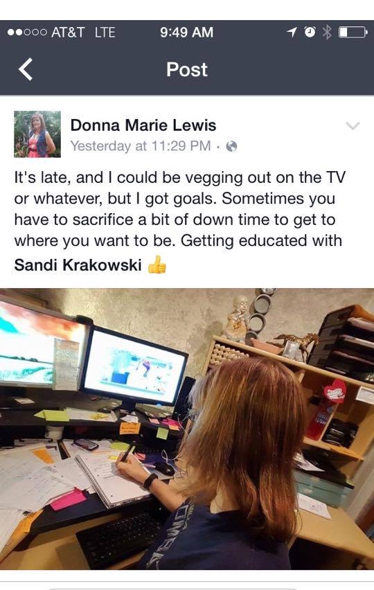Open Donna Marie Lewis profile picture
374x590 pixels.
pos(37,134)
